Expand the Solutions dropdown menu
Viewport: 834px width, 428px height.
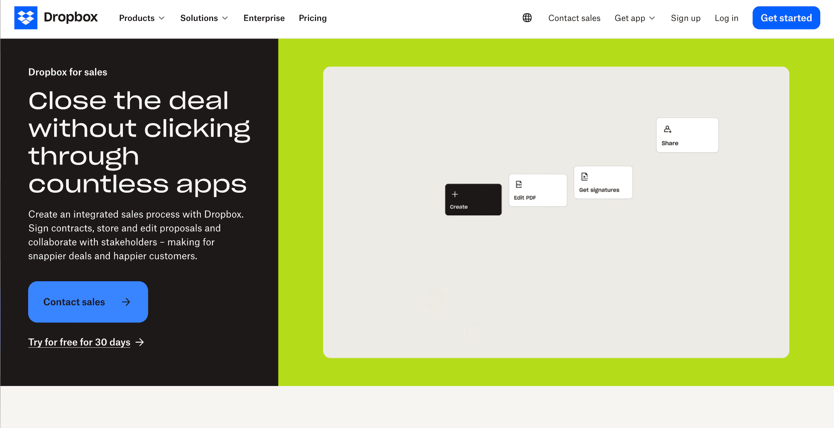[x=204, y=18]
